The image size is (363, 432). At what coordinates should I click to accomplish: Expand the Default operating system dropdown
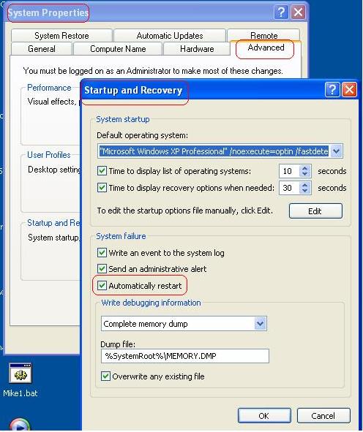(336, 151)
